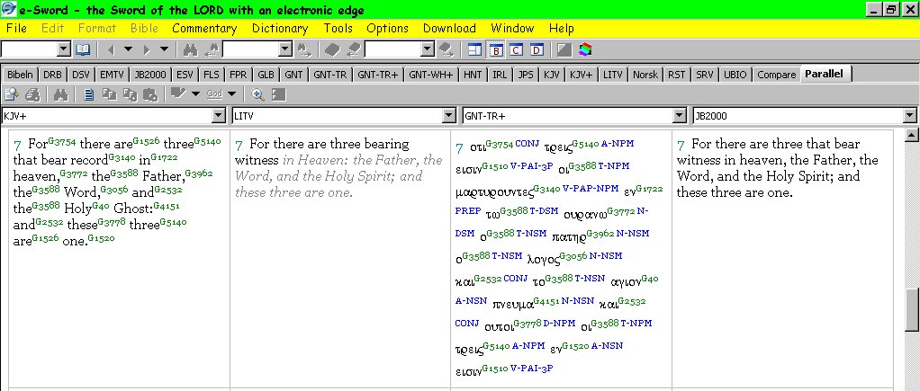Image resolution: width=920 pixels, height=391 pixels.
Task: Click the binoculars search icon in top toolbar
Action: coord(190,49)
